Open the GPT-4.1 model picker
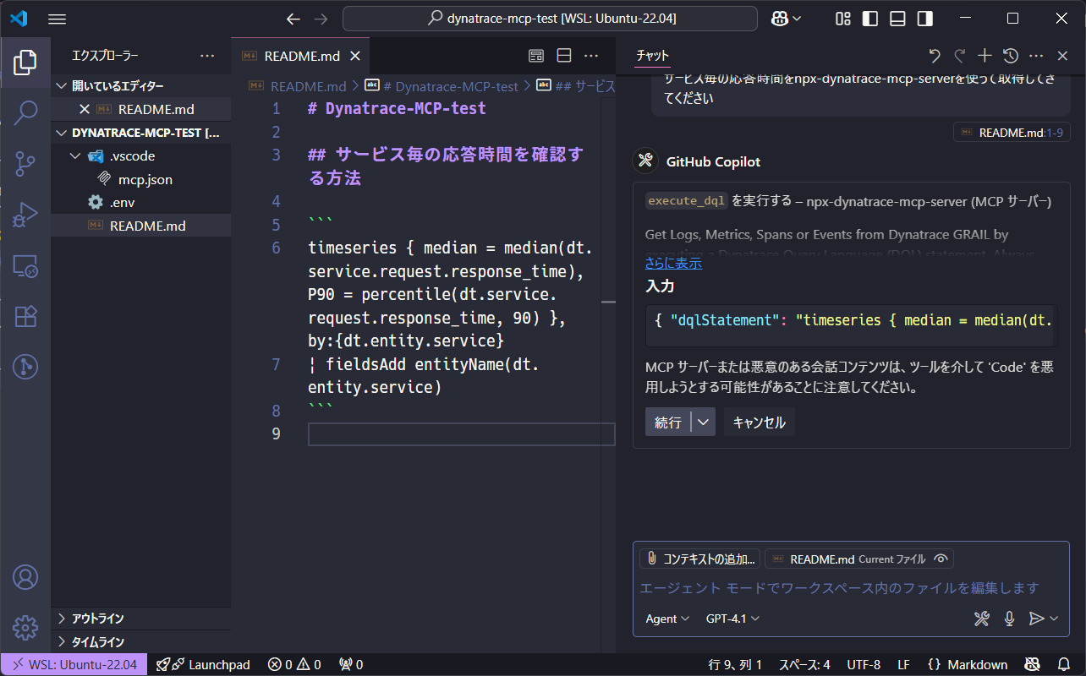The height and width of the screenshot is (676, 1086). (732, 619)
